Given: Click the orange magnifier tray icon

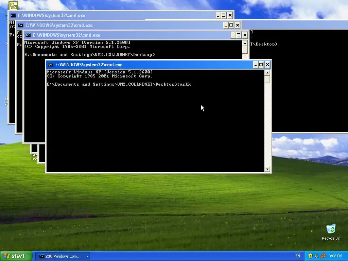Looking at the screenshot, I should [x=323, y=256].
